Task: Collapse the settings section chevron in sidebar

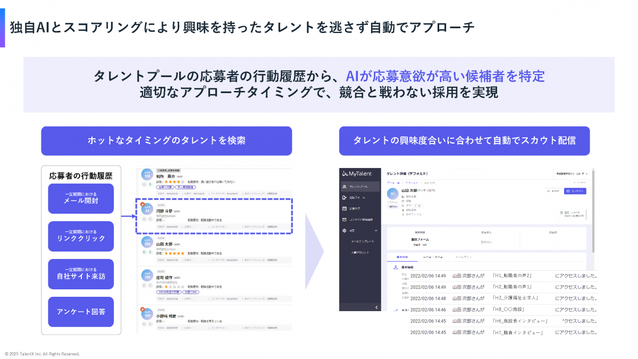Action: point(376,230)
